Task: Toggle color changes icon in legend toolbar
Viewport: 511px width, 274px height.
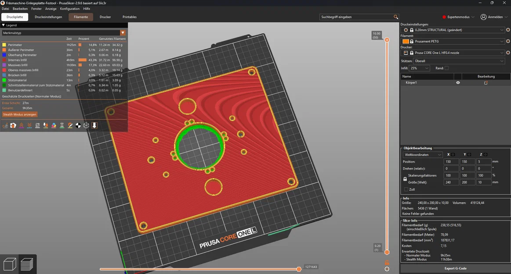Action: click(54, 125)
